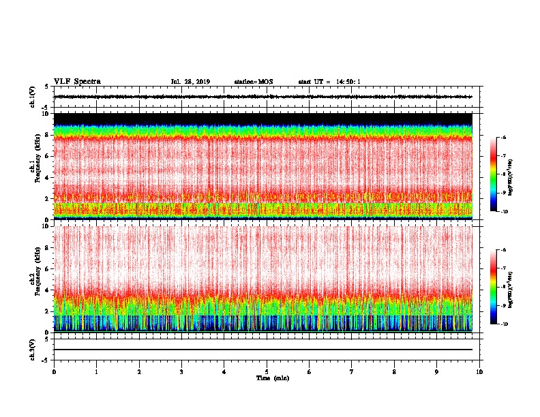Click time axis tick label '3'
This screenshot has height=417, width=540.
pyautogui.click(x=181, y=372)
